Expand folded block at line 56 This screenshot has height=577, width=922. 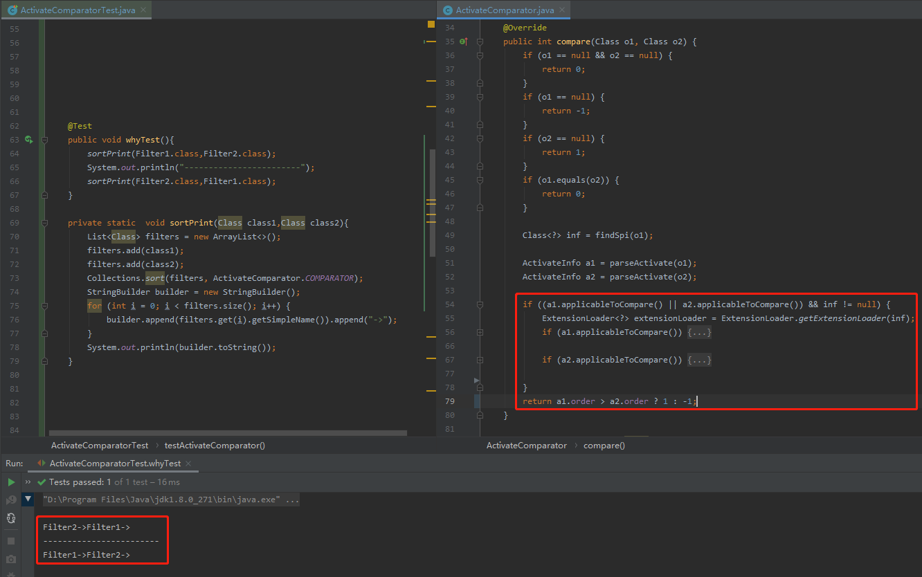point(480,333)
